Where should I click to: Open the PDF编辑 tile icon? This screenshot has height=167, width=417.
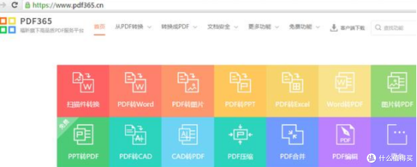(345, 135)
